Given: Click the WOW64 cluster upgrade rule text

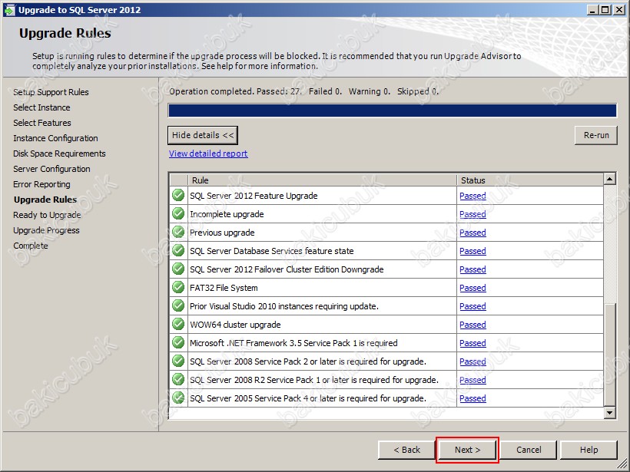Looking at the screenshot, I should coord(235,325).
